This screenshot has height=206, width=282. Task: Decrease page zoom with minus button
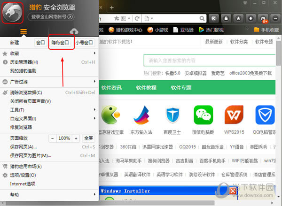53,138
